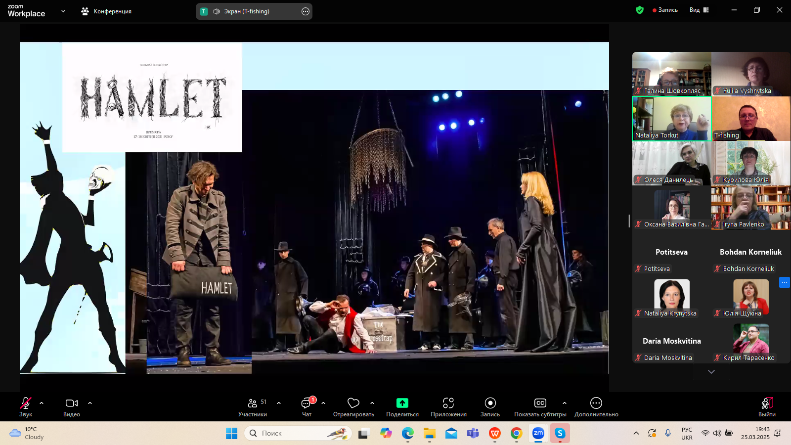Click the green Share screen icon
Image resolution: width=791 pixels, height=445 pixels.
(x=402, y=403)
